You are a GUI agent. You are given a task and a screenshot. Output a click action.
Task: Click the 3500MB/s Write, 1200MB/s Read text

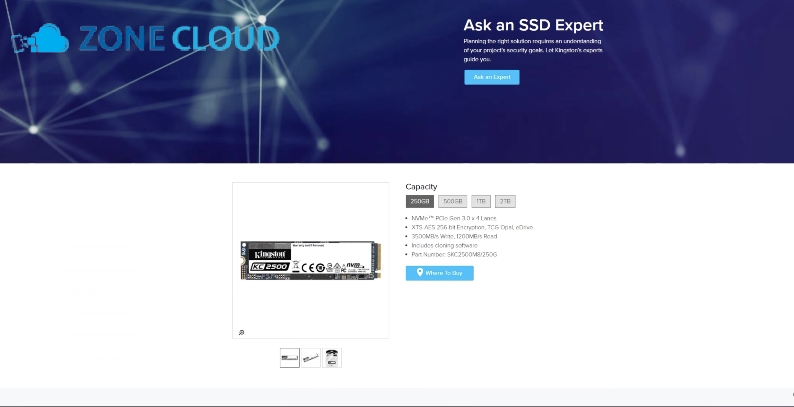pyautogui.click(x=454, y=236)
